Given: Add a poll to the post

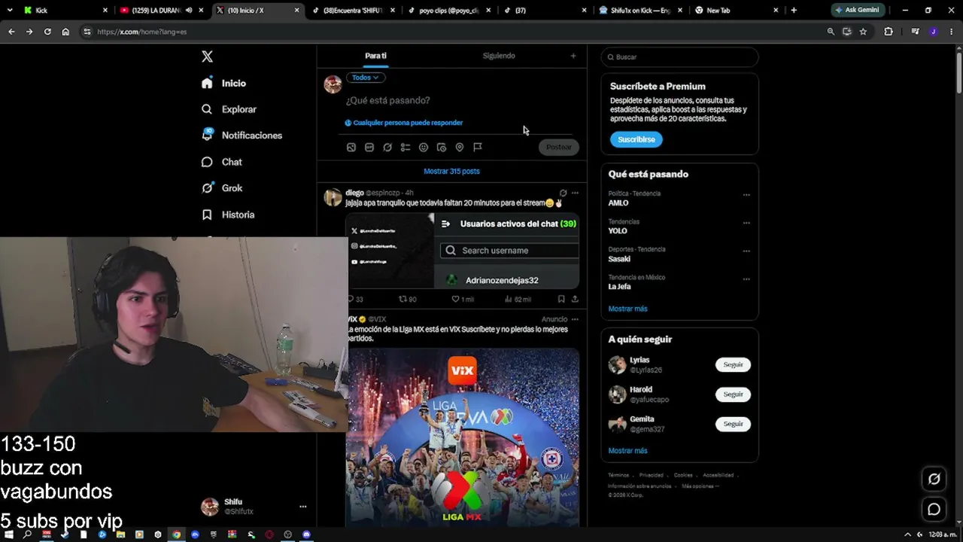Looking at the screenshot, I should pos(406,148).
